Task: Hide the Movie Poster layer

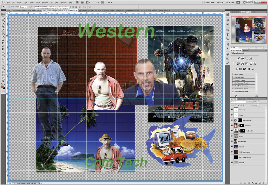Action: click(x=232, y=141)
